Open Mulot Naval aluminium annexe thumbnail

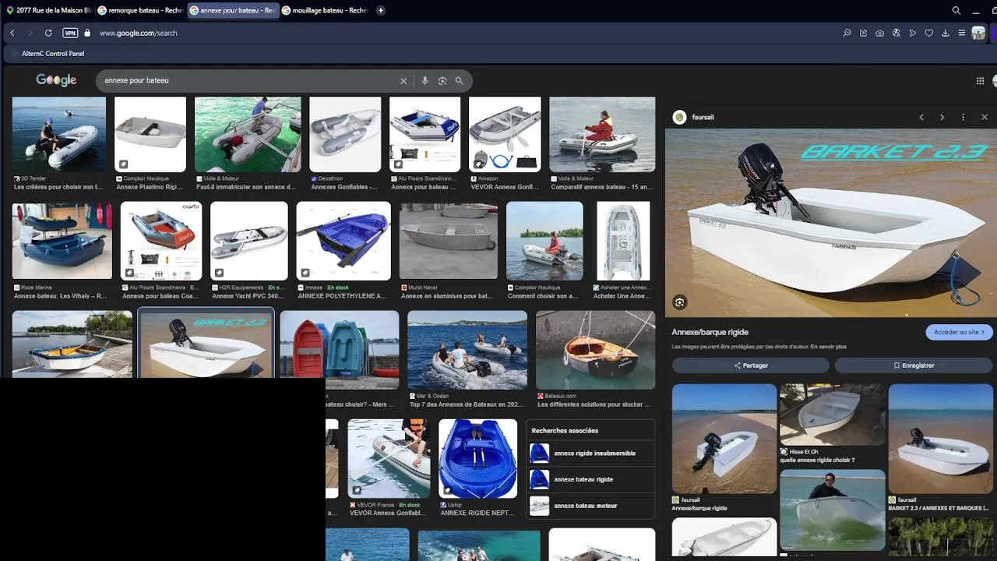(x=448, y=241)
